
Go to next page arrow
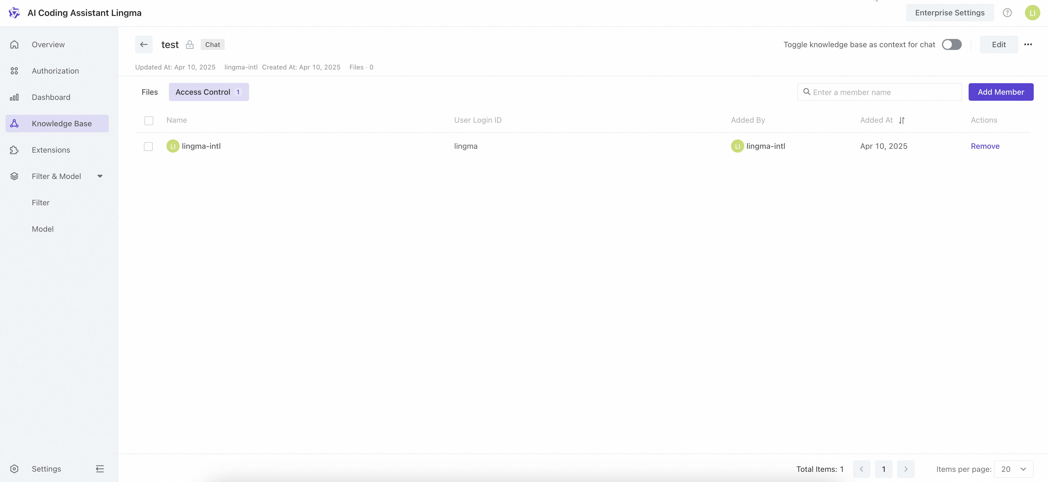905,469
